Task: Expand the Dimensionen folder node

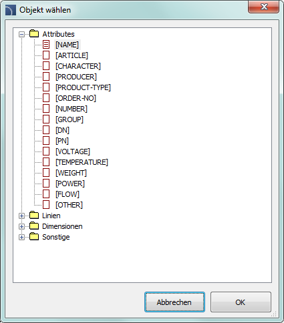Action: (x=21, y=226)
